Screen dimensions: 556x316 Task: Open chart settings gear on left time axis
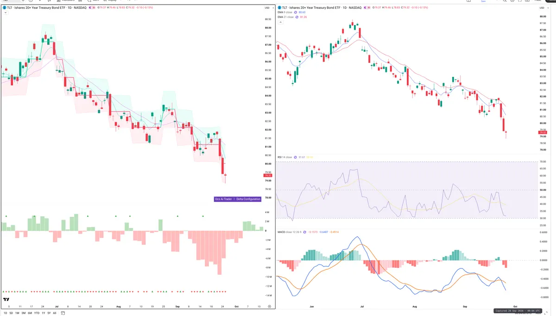coord(269,307)
